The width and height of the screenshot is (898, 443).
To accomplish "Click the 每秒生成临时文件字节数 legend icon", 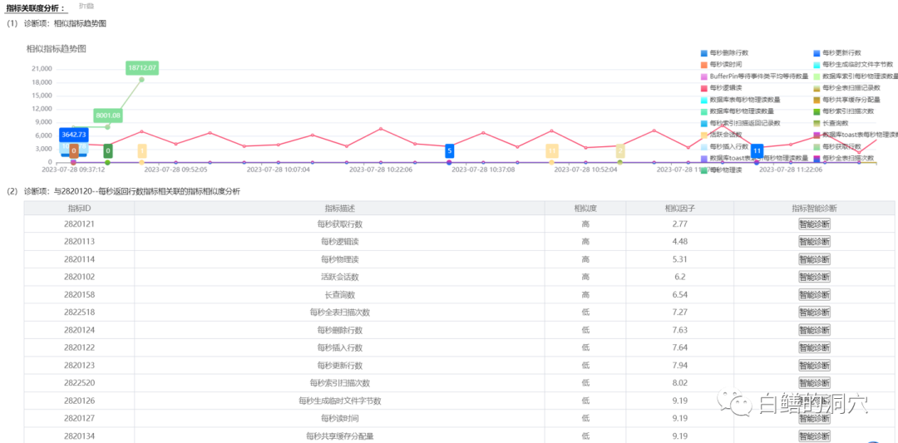I will tap(817, 64).
